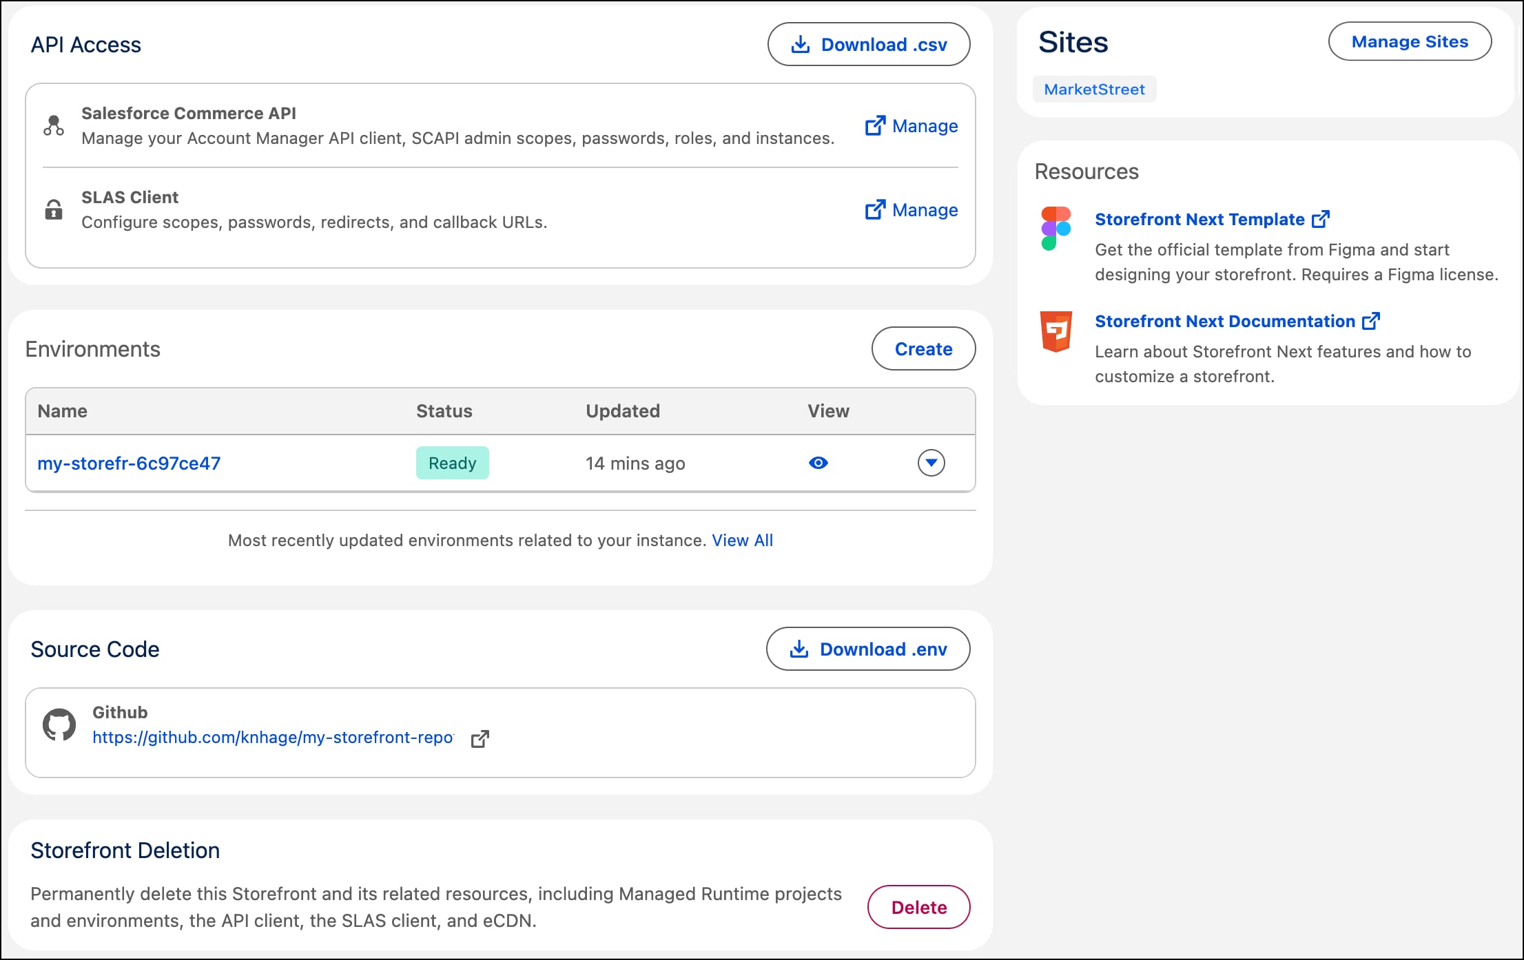Viewport: 1524px width, 960px height.
Task: Click the Status column header
Action: [444, 411]
